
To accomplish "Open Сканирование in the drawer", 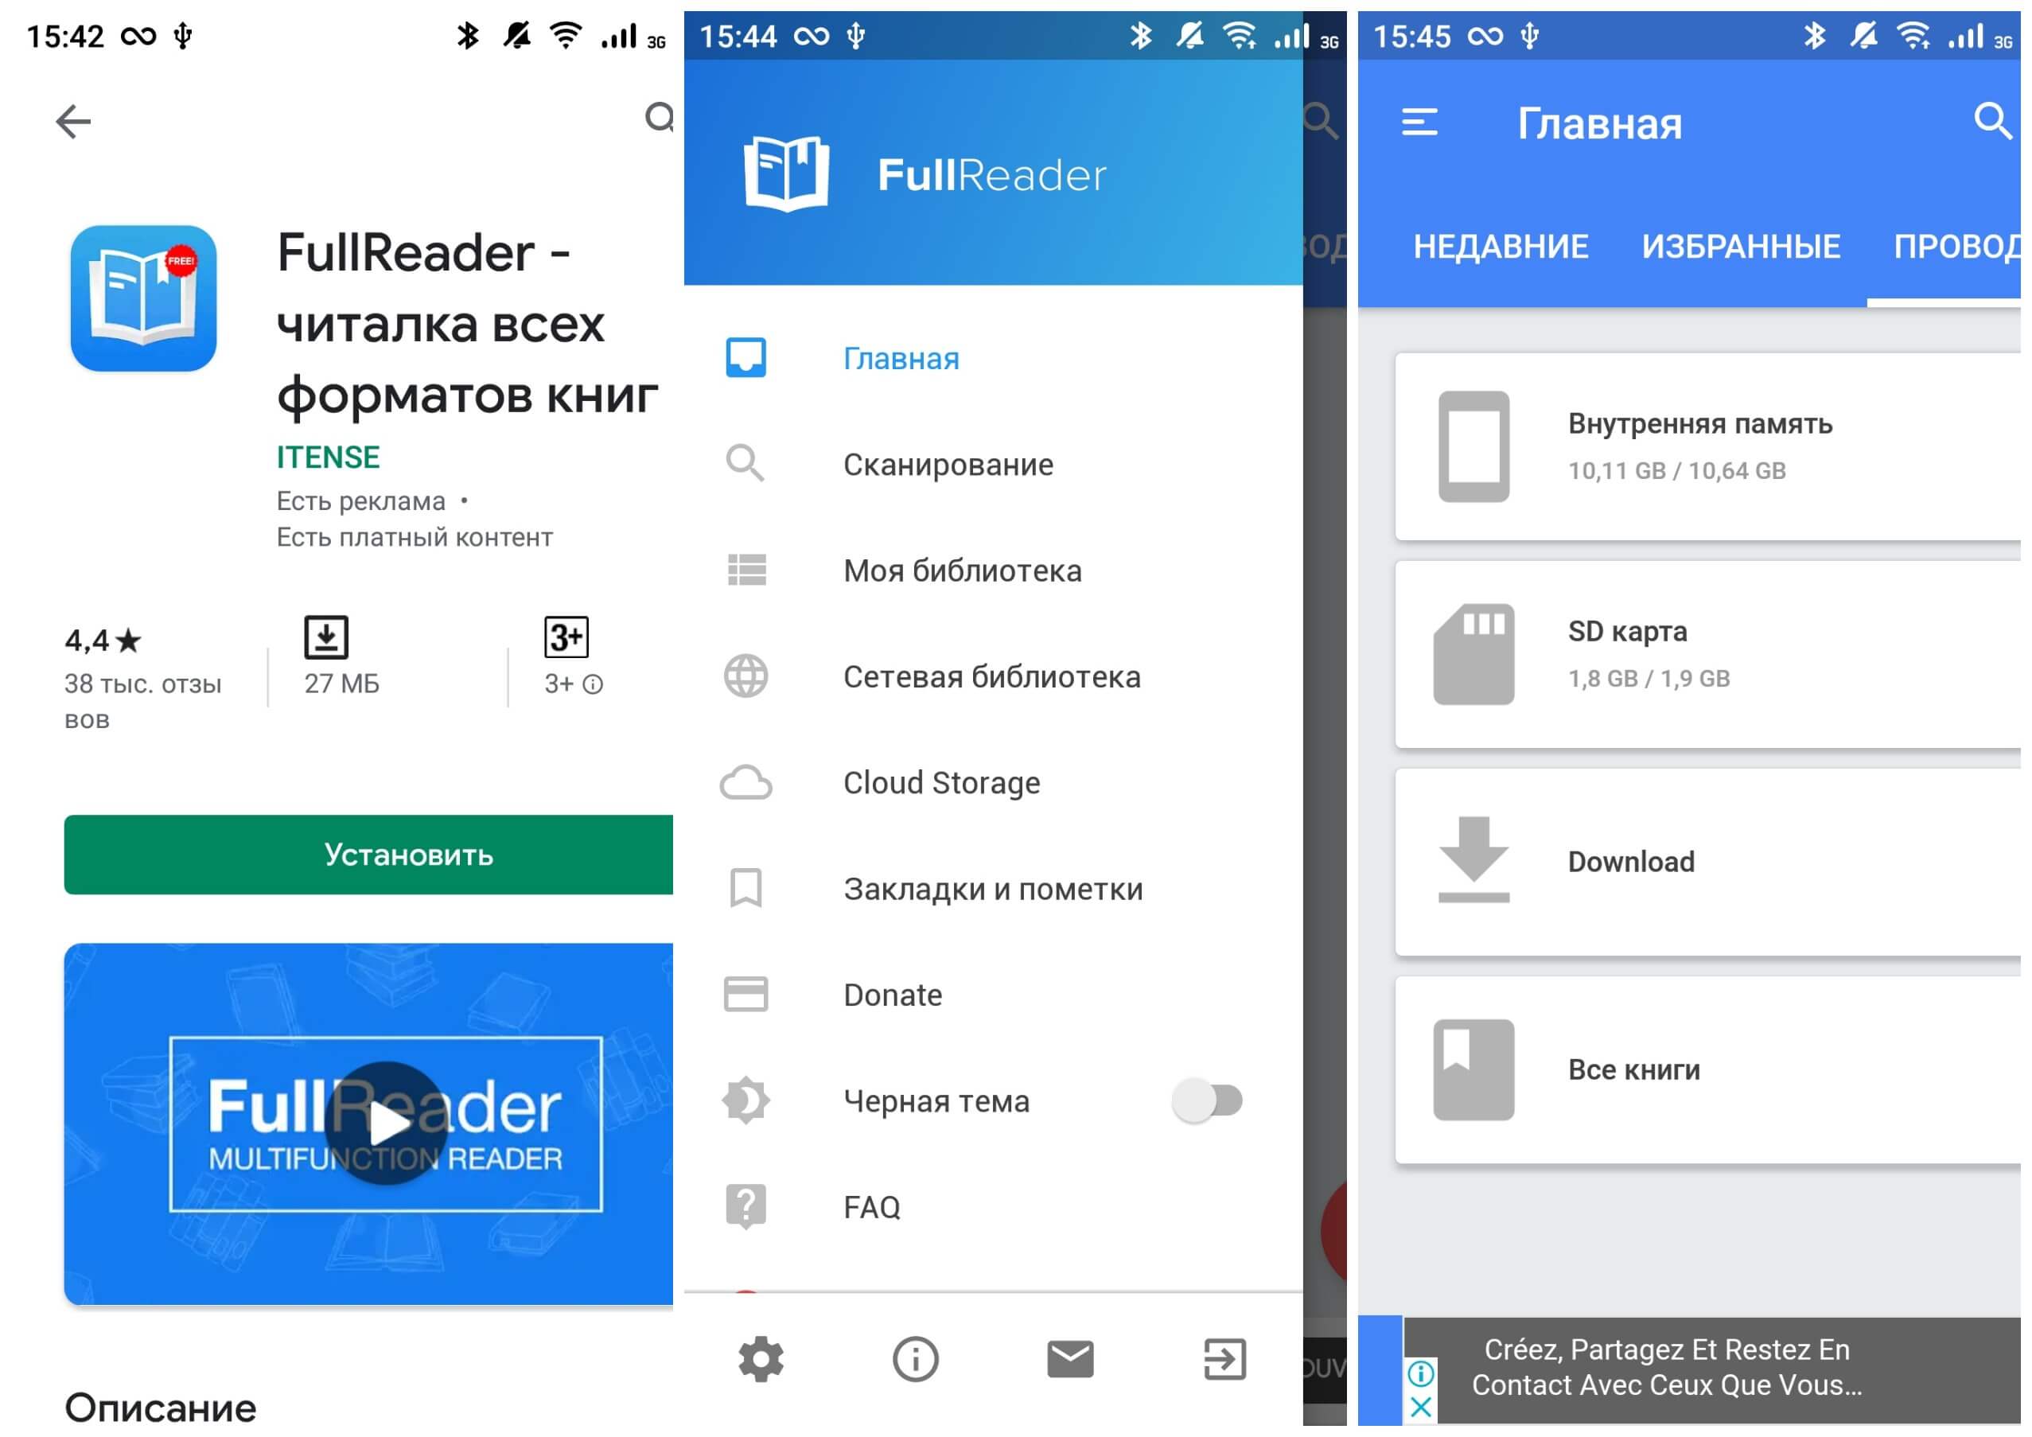I will (993, 465).
